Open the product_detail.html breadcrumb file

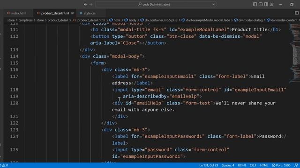point(89,20)
